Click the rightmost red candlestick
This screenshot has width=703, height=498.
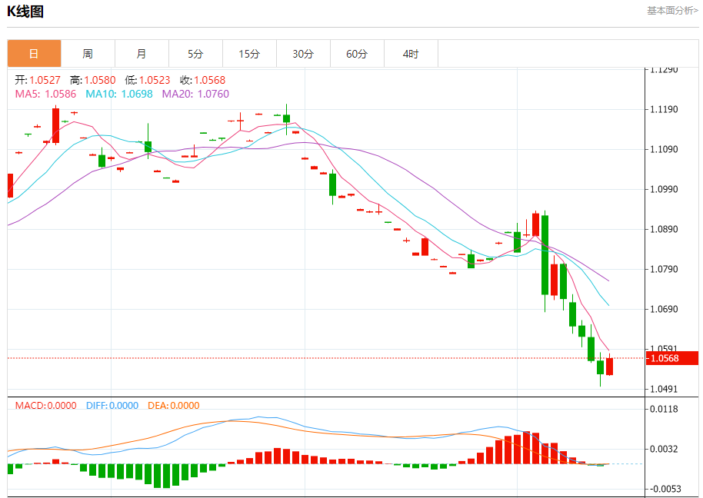coord(610,366)
